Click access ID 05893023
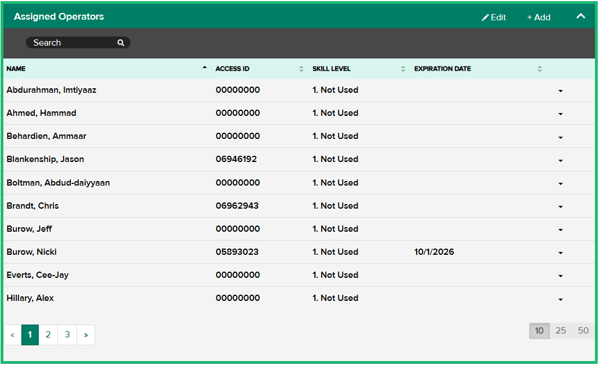Viewport: 600px width, 365px height. click(237, 252)
